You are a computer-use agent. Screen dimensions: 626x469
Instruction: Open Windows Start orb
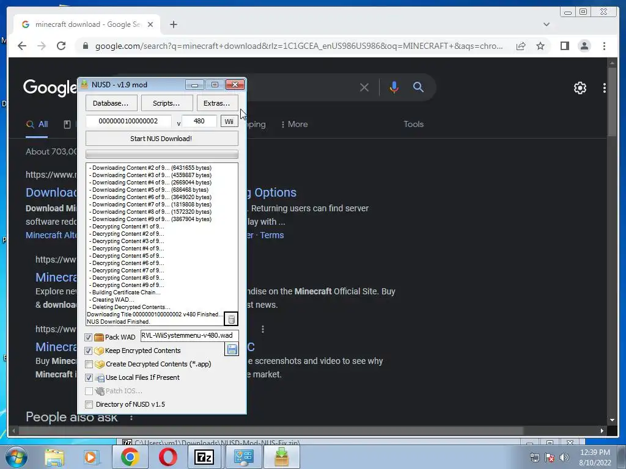point(17,457)
